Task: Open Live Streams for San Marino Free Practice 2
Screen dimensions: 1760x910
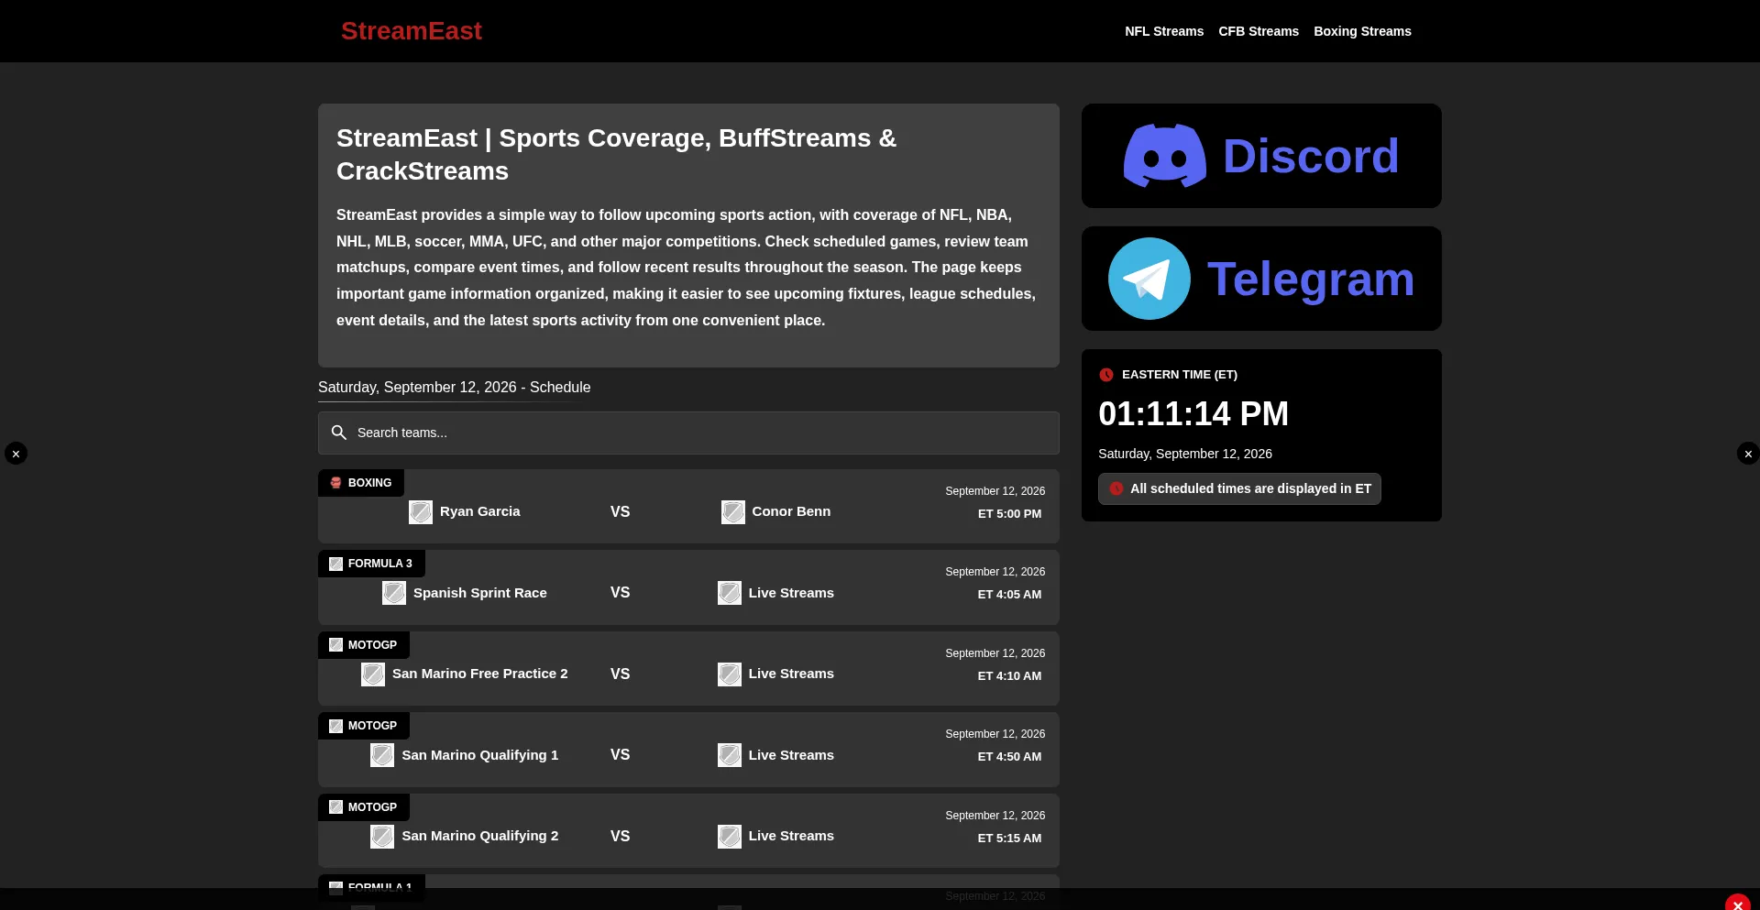Action: 791,674
